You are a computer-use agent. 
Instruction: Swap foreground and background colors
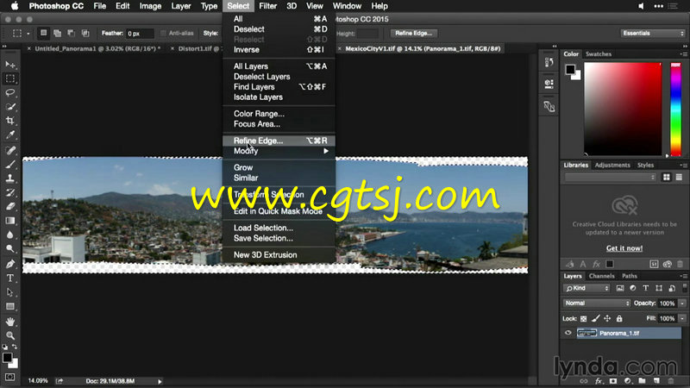tap(15, 347)
